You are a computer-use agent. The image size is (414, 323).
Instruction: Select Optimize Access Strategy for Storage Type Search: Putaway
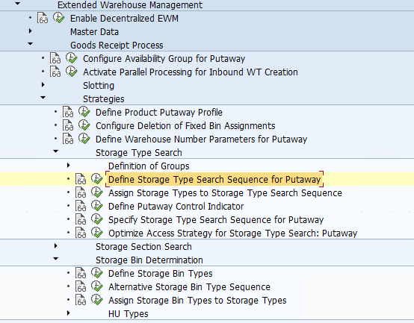point(233,233)
